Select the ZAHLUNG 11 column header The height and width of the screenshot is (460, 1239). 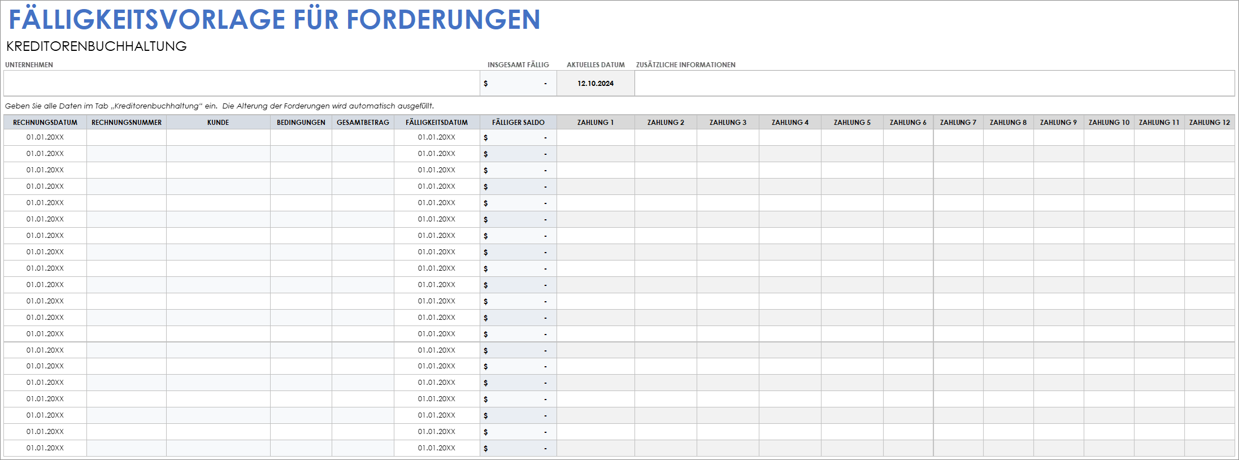(x=1159, y=122)
